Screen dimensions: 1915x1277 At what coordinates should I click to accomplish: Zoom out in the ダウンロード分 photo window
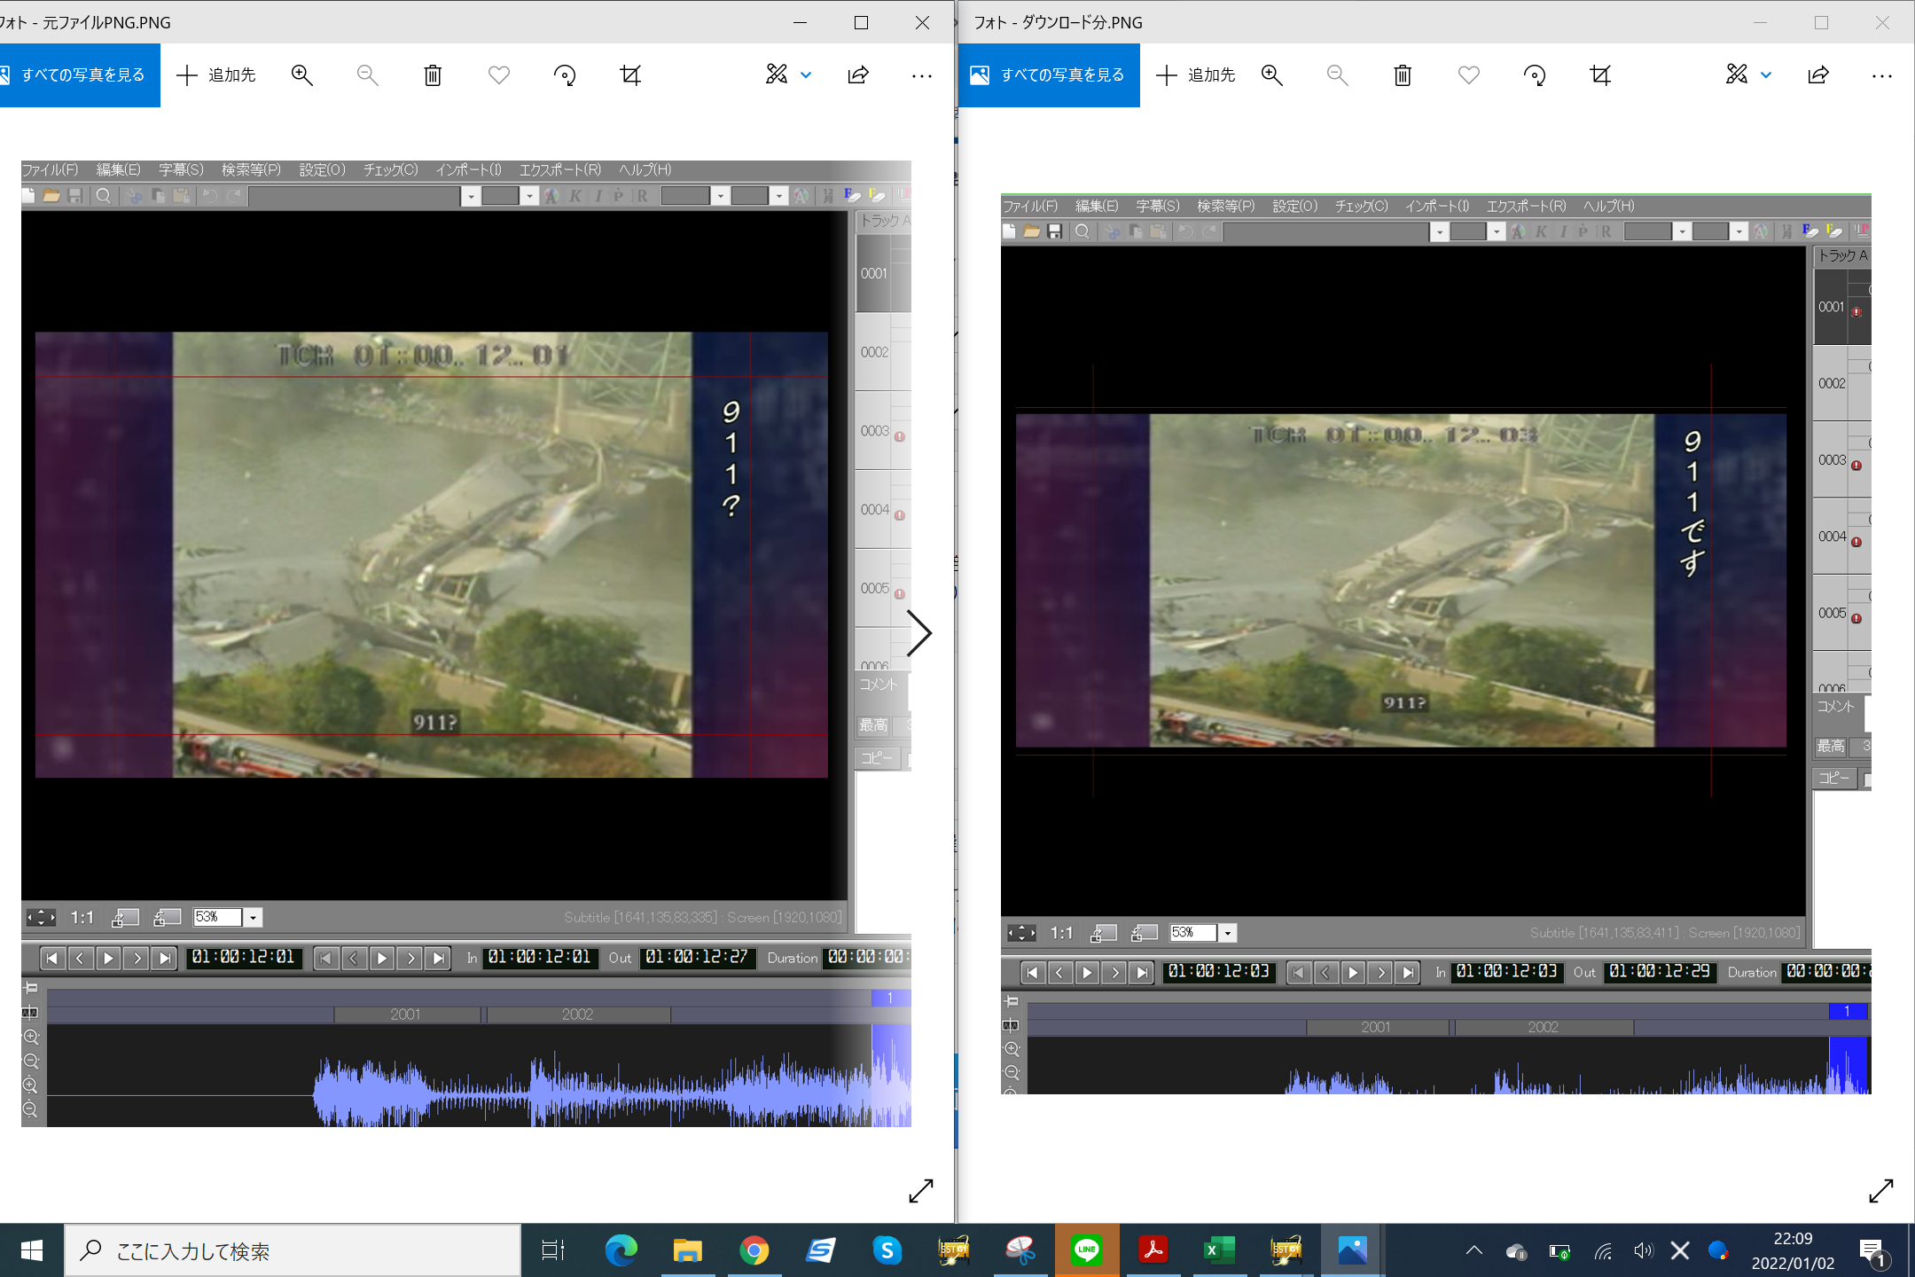point(1337,75)
